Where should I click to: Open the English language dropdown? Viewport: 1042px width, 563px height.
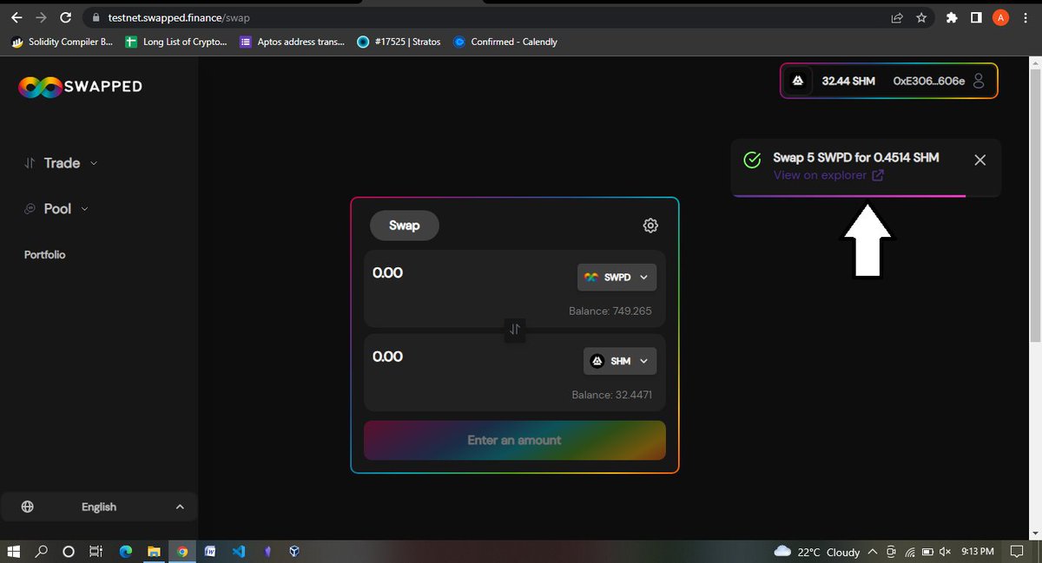[x=99, y=507]
